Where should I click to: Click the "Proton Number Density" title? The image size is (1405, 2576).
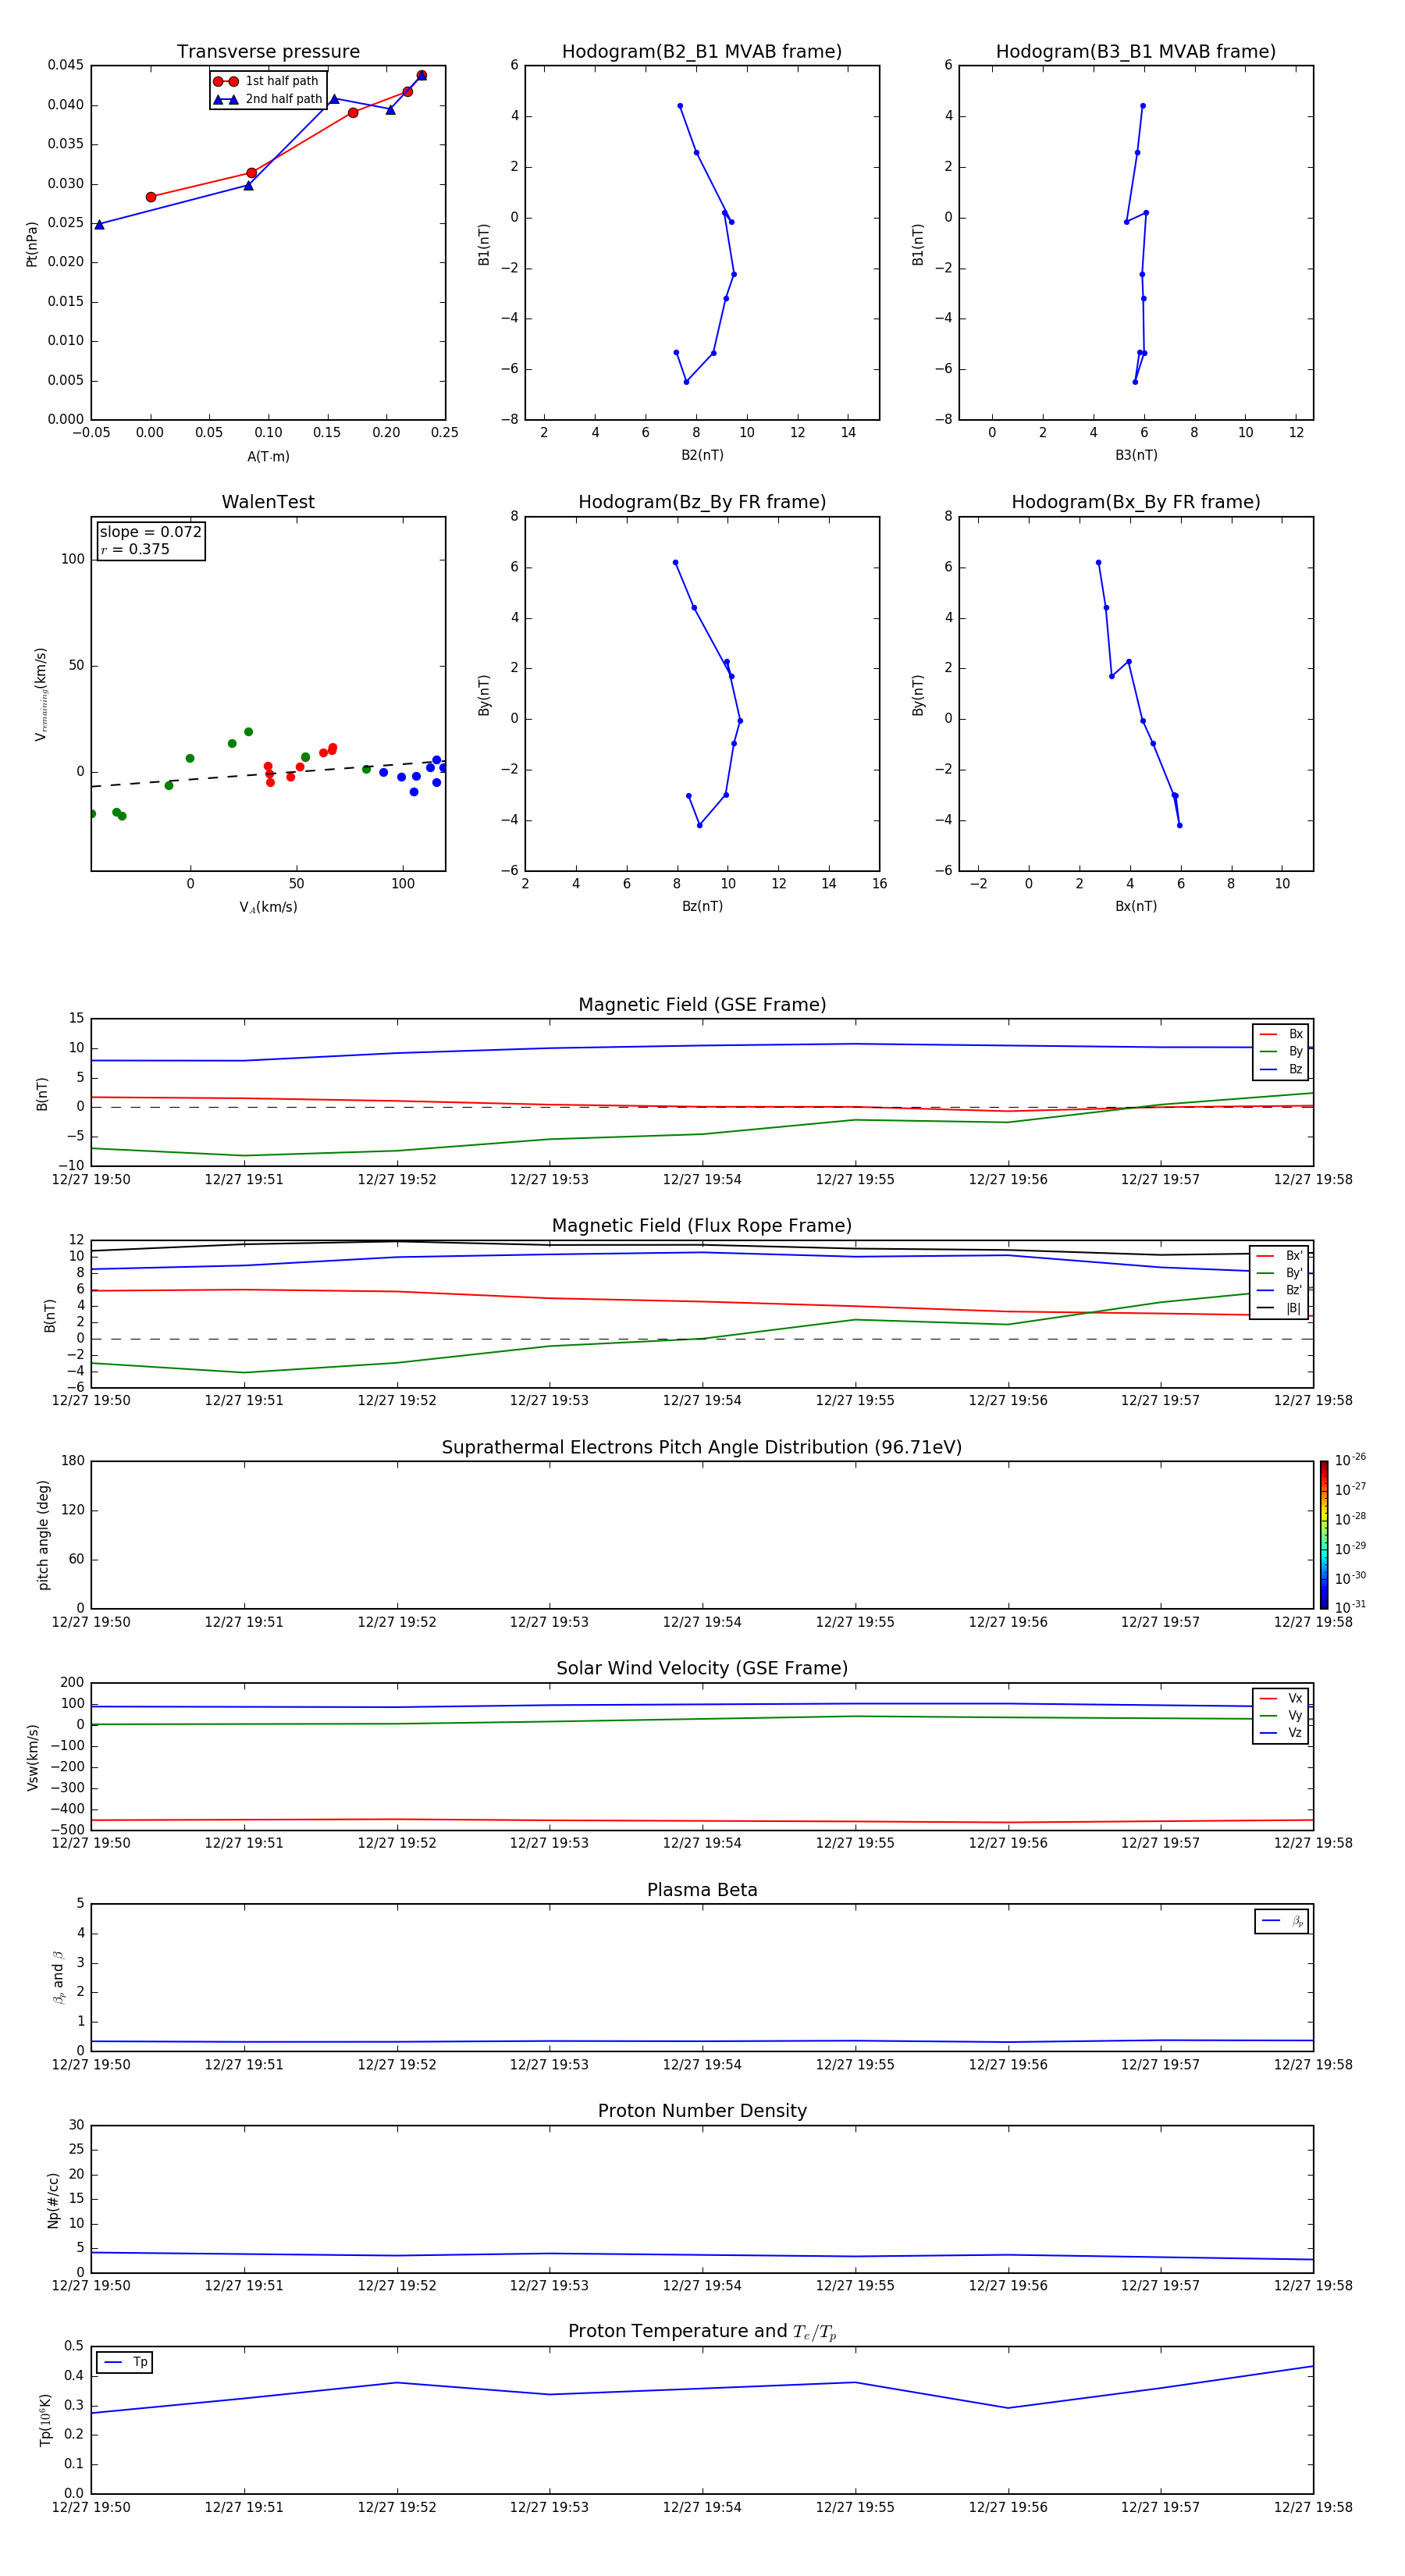tap(702, 2111)
